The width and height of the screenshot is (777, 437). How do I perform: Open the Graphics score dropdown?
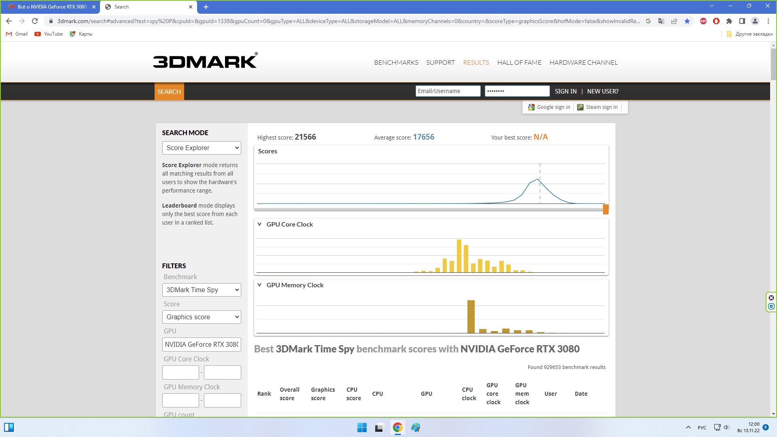coord(202,317)
